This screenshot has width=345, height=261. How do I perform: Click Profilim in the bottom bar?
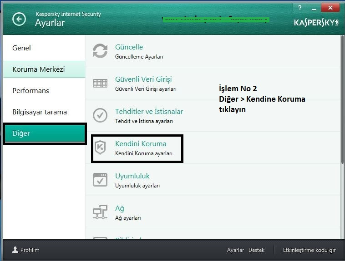pos(30,250)
